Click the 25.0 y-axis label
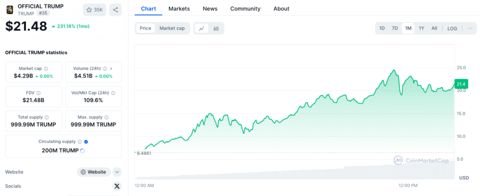The height and width of the screenshot is (196, 480). (x=461, y=68)
